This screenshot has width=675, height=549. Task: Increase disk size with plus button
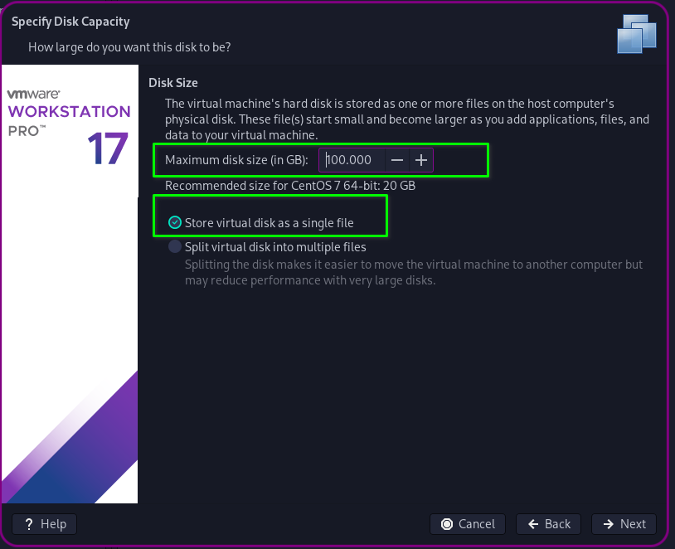coord(421,160)
